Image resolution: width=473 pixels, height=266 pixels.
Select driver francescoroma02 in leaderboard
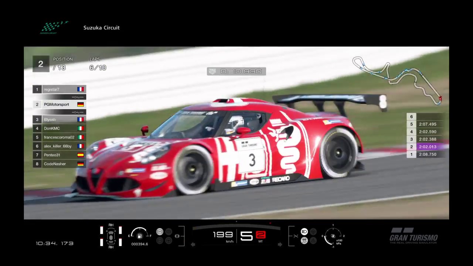59,137
